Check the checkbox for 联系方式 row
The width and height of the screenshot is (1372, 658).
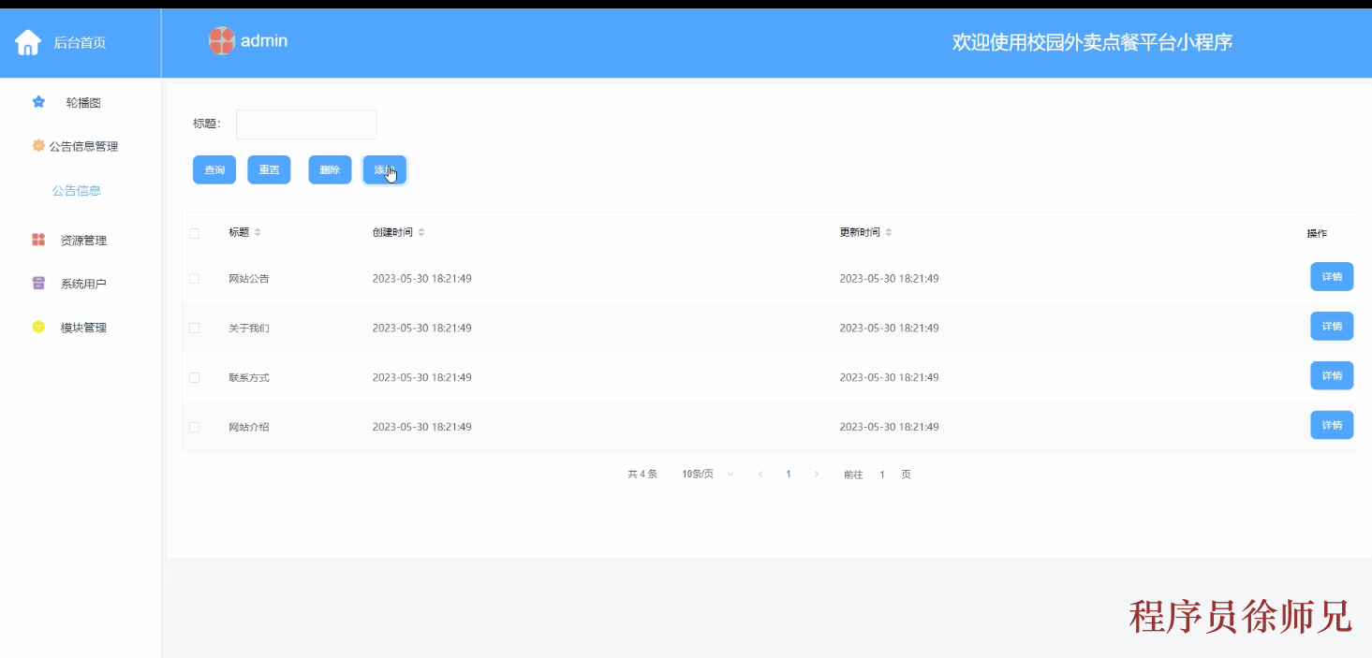coord(195,376)
